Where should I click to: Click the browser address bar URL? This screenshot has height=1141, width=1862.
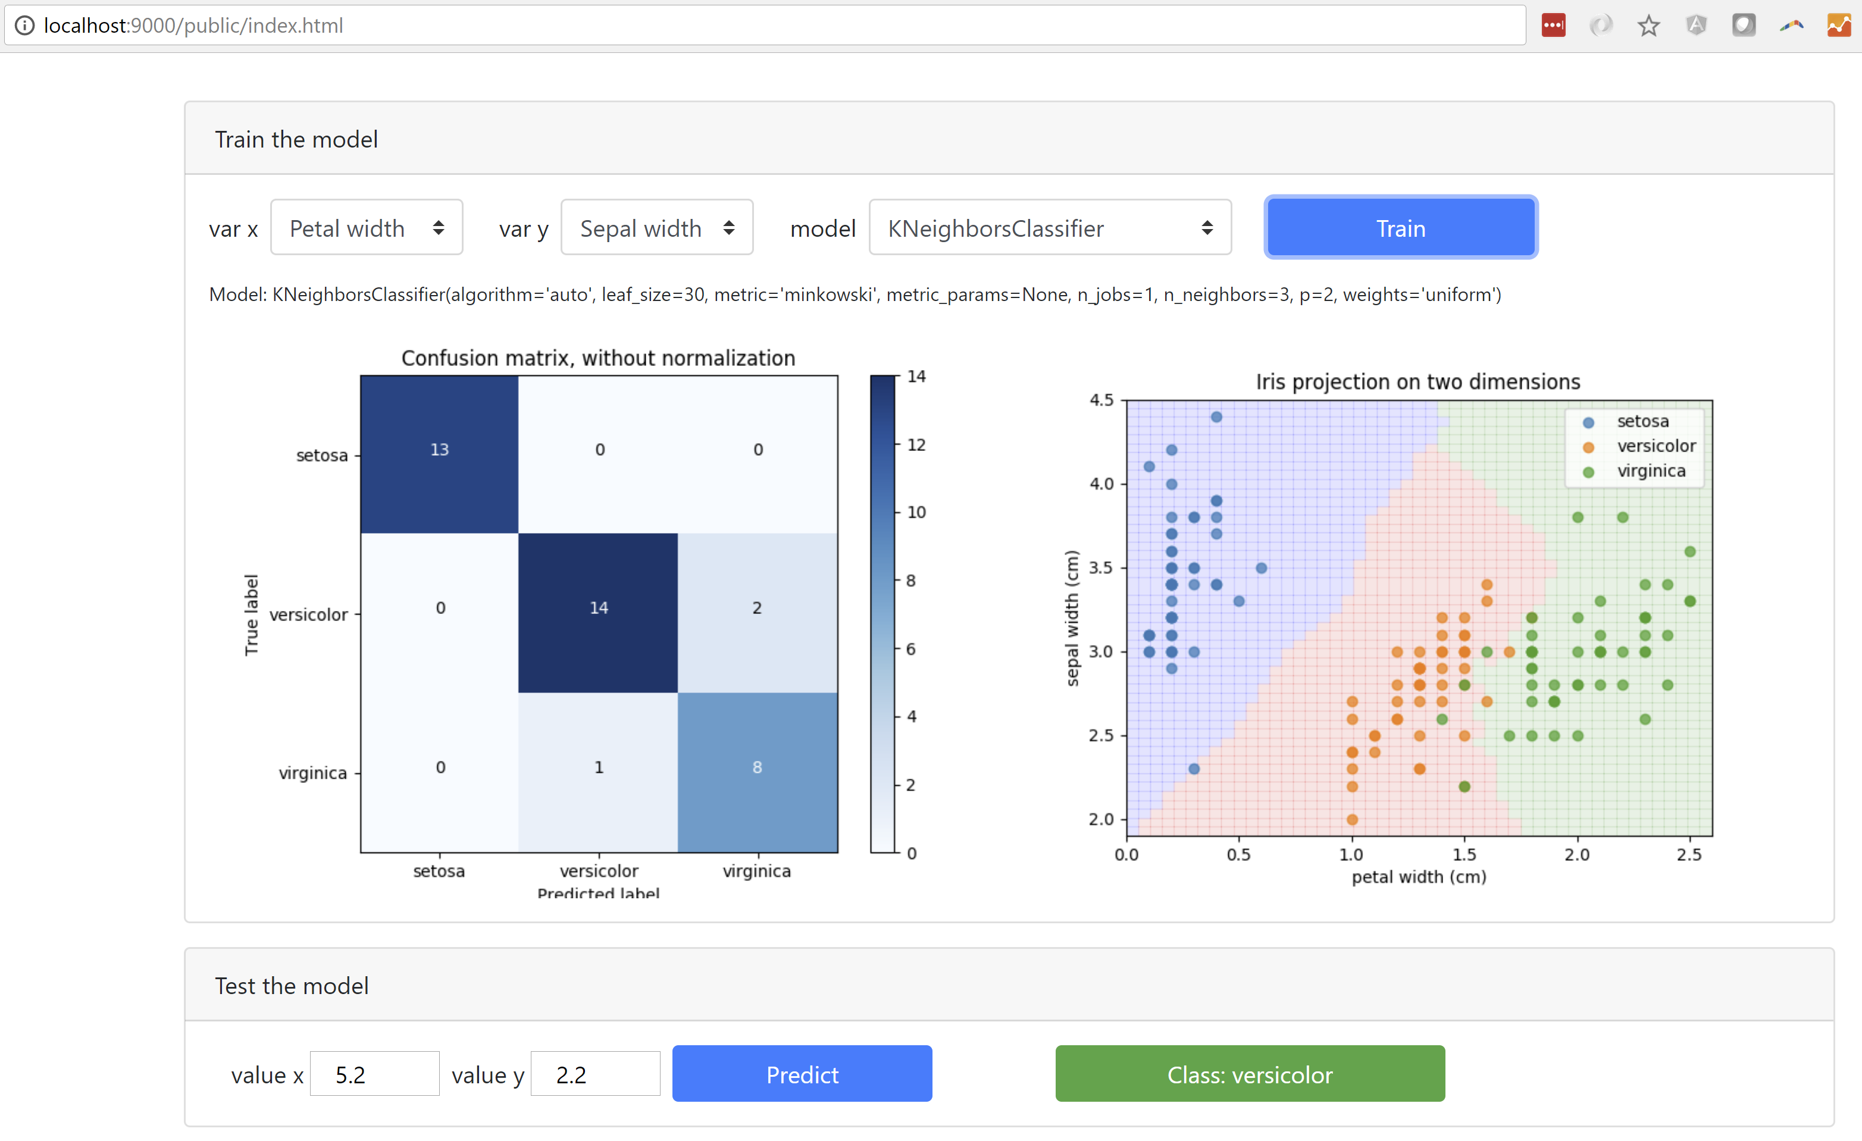tap(193, 26)
